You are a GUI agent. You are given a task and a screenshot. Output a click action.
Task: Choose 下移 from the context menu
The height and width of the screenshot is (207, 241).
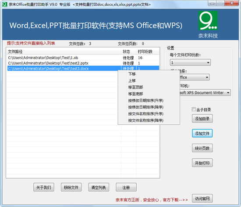click(x=132, y=74)
